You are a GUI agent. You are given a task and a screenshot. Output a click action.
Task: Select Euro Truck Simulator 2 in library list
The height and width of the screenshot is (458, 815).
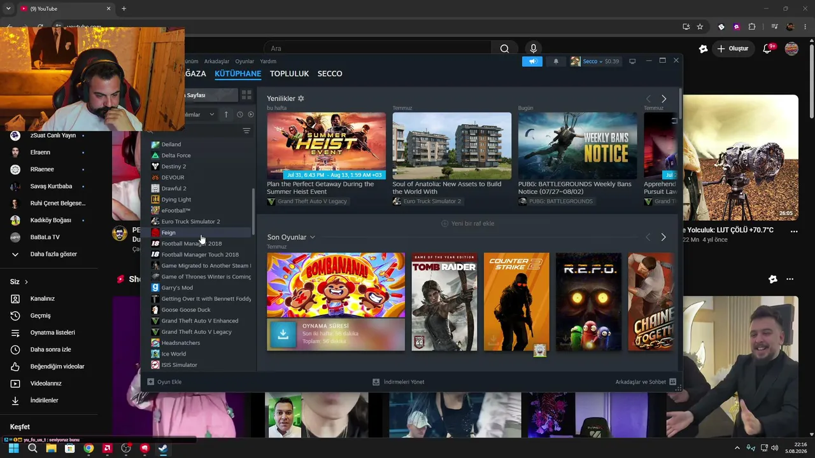(x=201, y=221)
